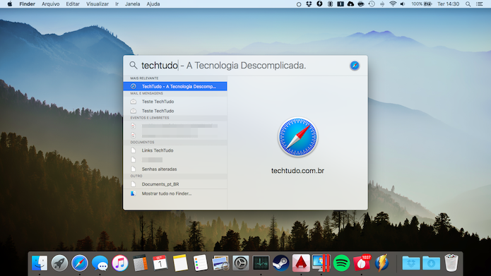This screenshot has width=491, height=276.
Task: Click the black lightning bolt menu bar icon
Action: click(319, 4)
